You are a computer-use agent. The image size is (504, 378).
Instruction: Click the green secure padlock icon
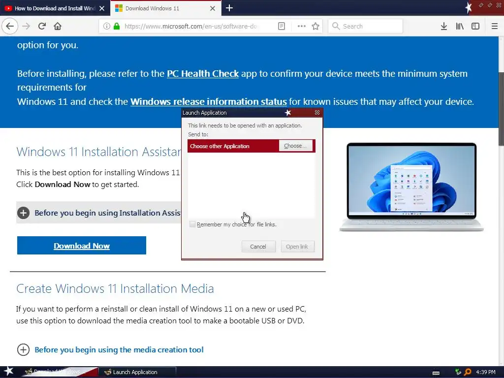pyautogui.click(x=117, y=27)
